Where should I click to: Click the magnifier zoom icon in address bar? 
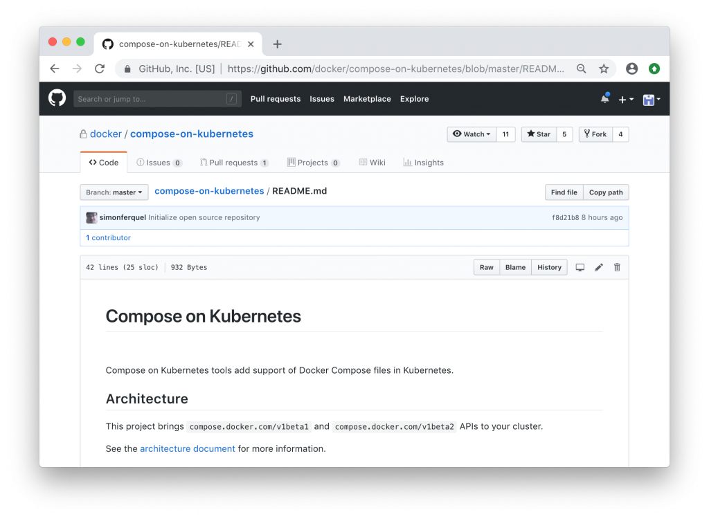coord(581,69)
